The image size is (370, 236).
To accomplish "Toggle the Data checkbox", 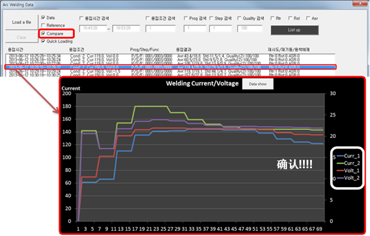I will 43,17.
